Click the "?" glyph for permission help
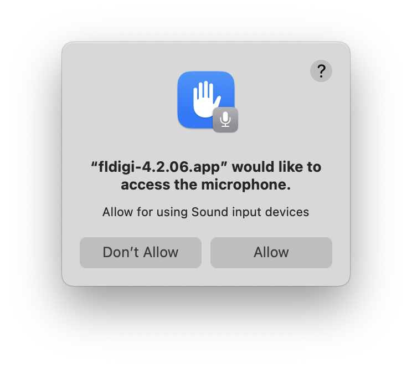412x368 pixels. pyautogui.click(x=321, y=71)
